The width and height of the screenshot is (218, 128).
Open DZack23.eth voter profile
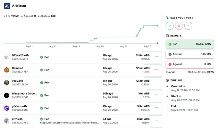pyautogui.click(x=20, y=55)
